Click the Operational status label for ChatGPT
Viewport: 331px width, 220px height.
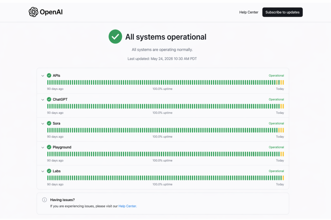click(276, 100)
